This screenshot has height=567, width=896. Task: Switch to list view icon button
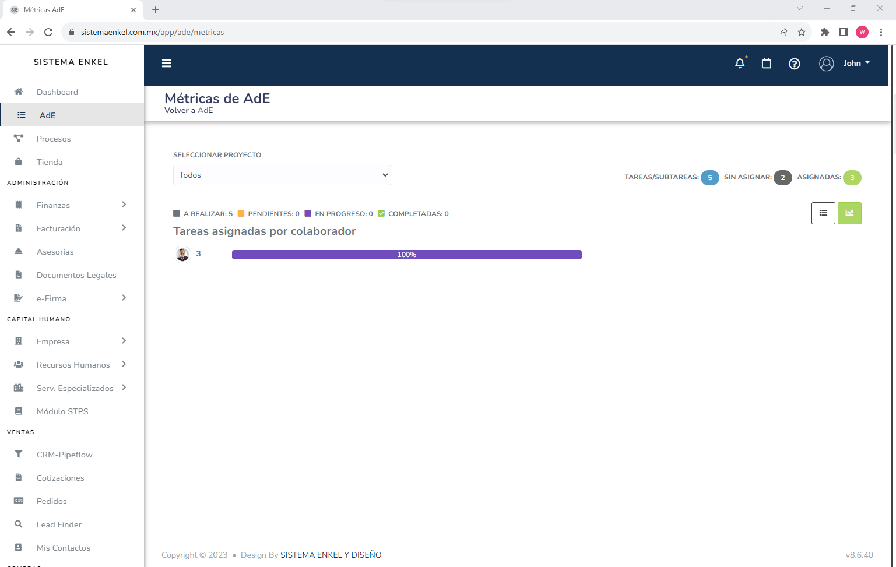click(x=823, y=213)
